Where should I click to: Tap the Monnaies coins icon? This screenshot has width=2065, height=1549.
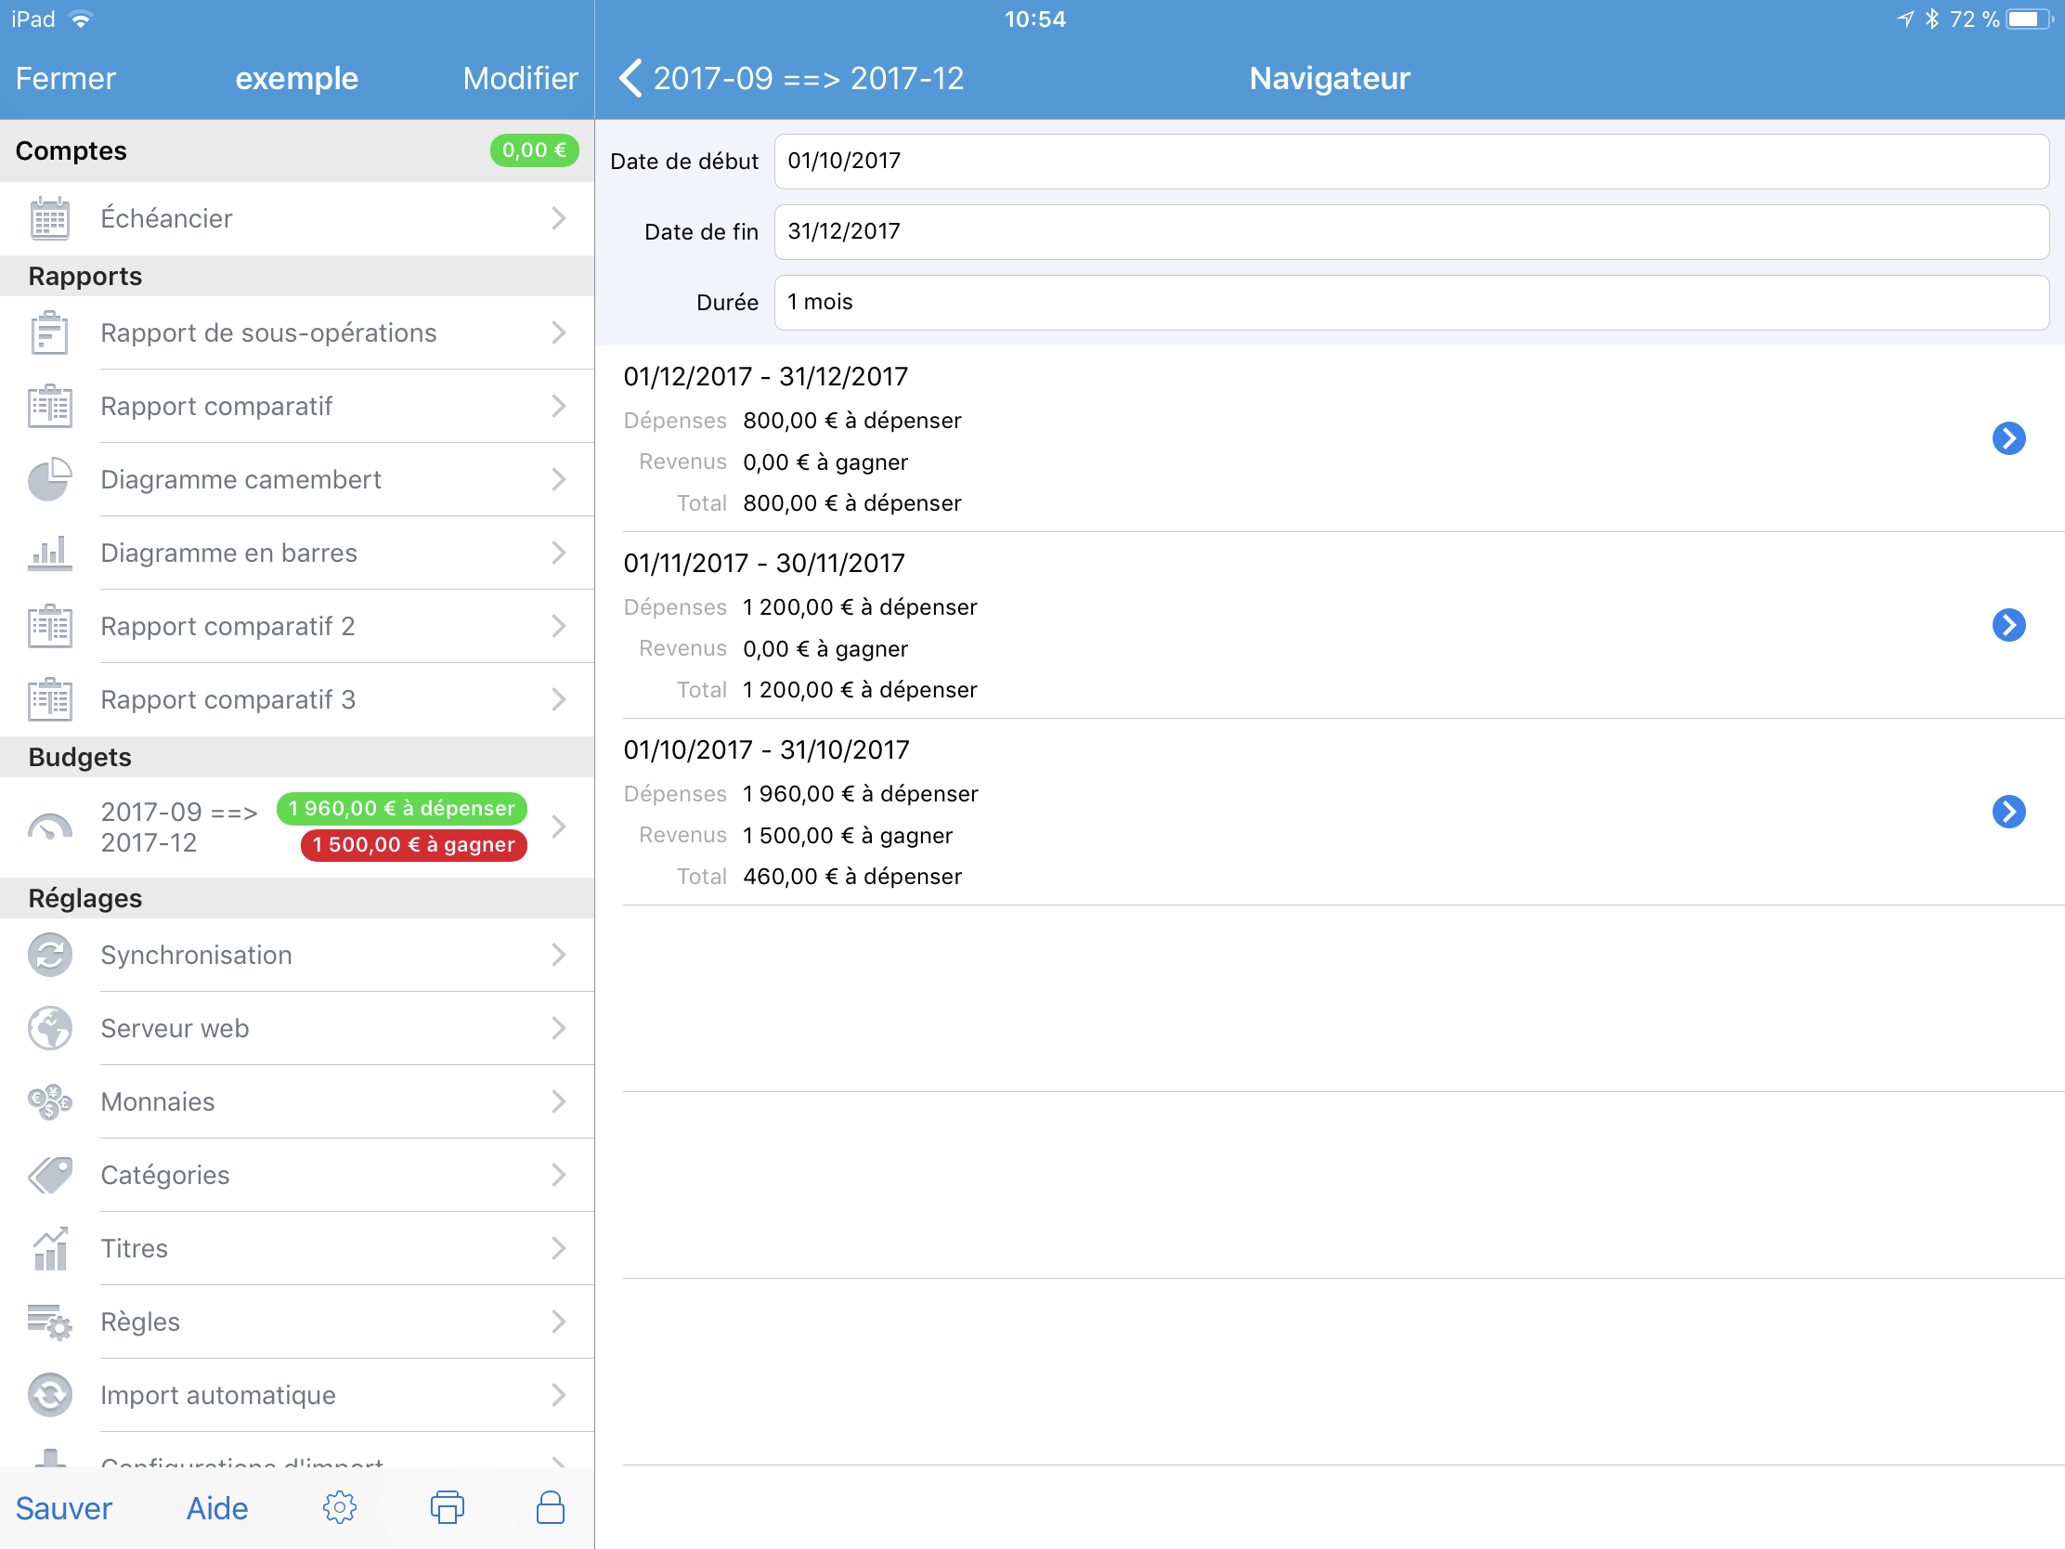[x=49, y=1101]
